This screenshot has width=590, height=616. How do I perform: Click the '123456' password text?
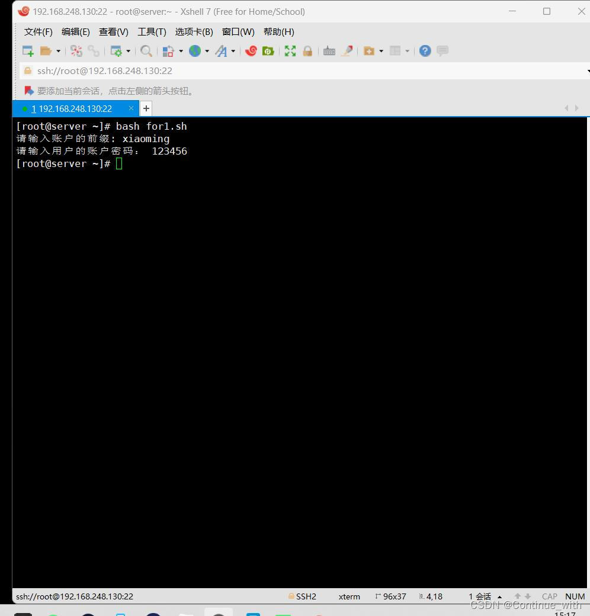coord(169,151)
